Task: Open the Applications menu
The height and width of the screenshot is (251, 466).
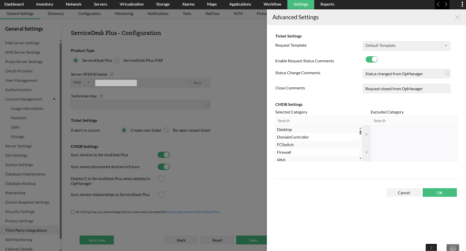Action: point(240,4)
